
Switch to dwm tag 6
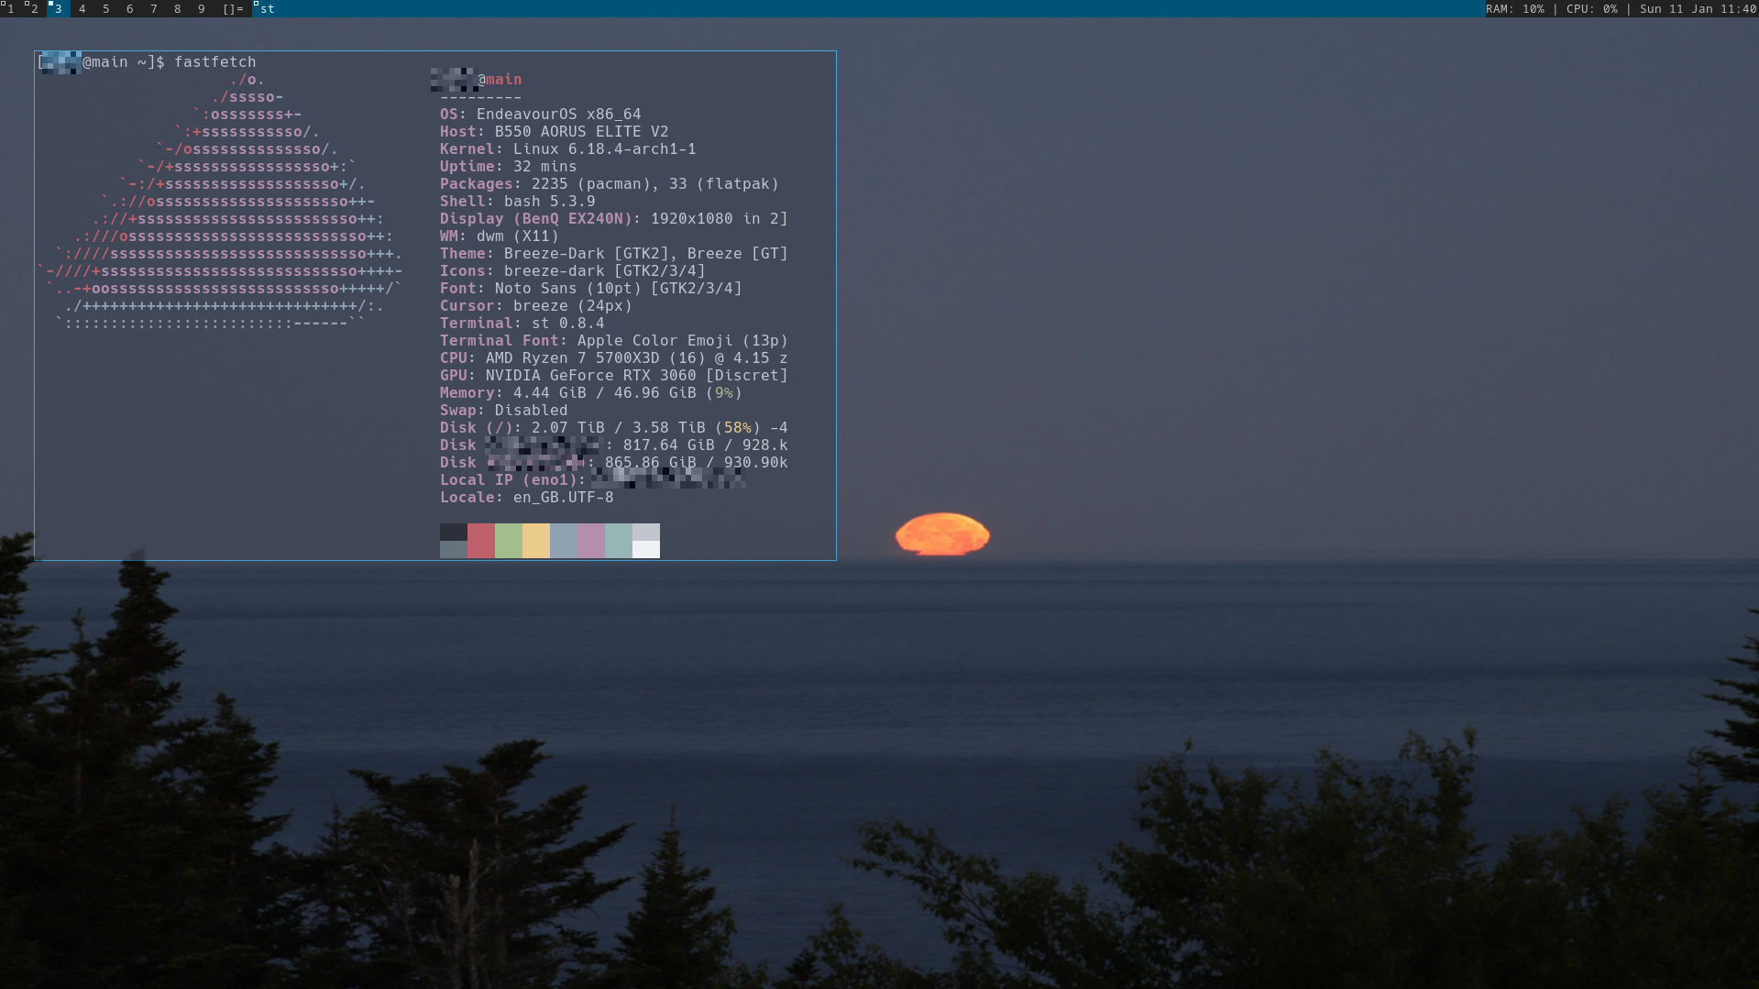click(x=130, y=8)
